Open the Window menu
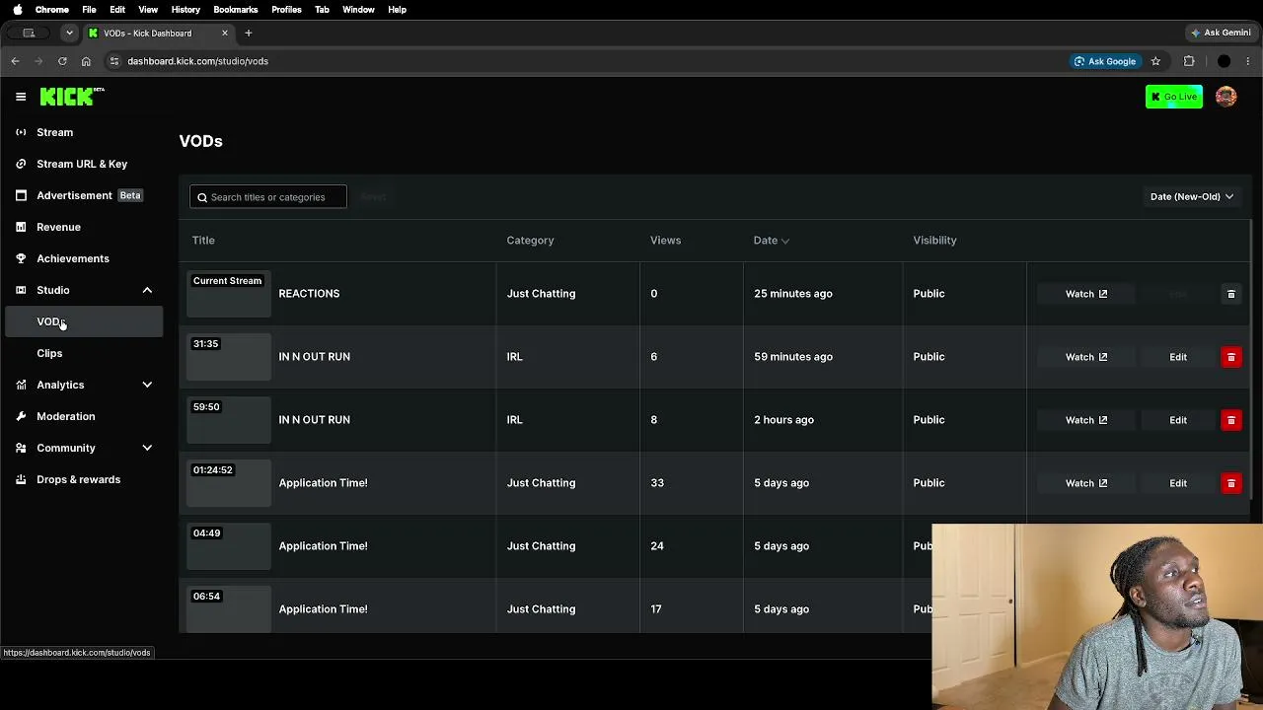This screenshot has width=1263, height=710. (x=358, y=10)
